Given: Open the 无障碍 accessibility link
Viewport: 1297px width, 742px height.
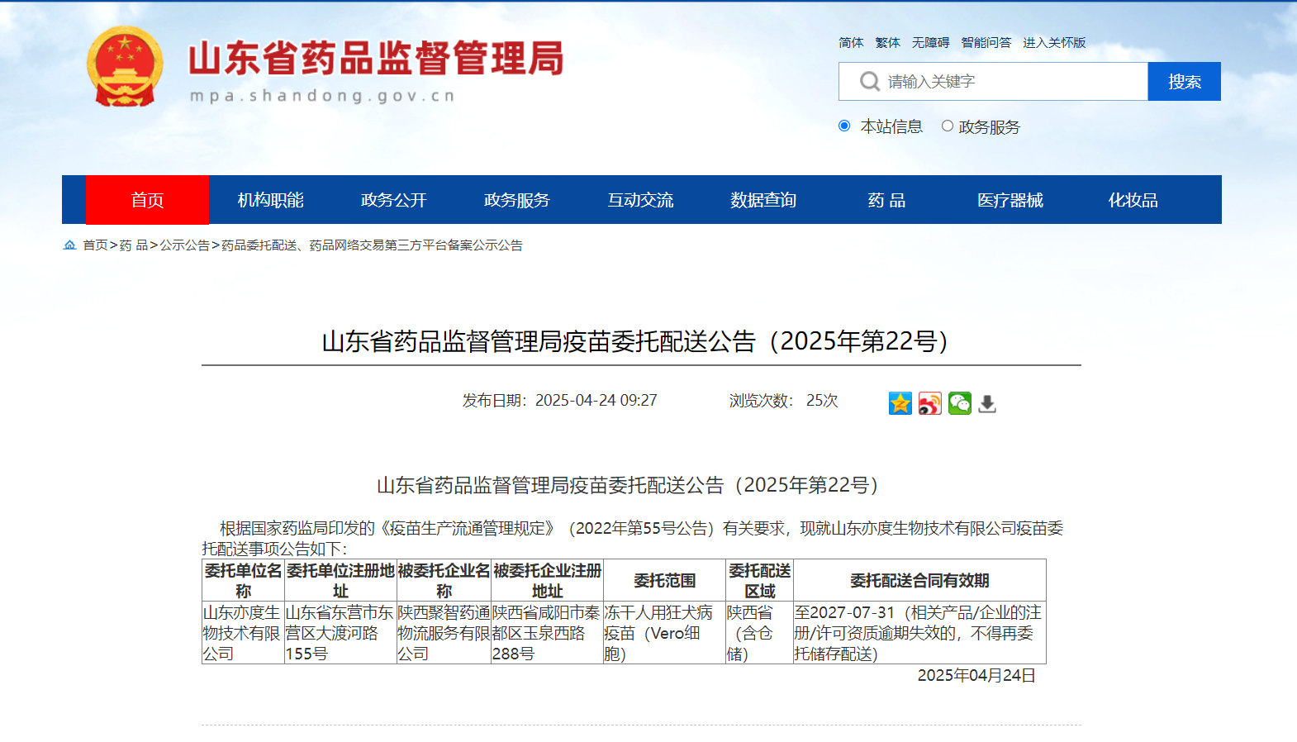Looking at the screenshot, I should pyautogui.click(x=930, y=42).
